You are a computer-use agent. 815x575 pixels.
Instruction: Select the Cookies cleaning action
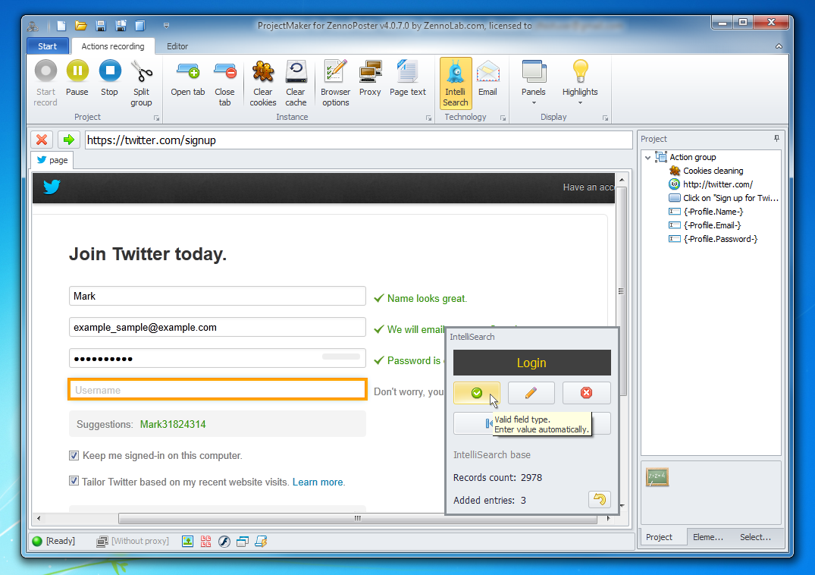pyautogui.click(x=713, y=171)
